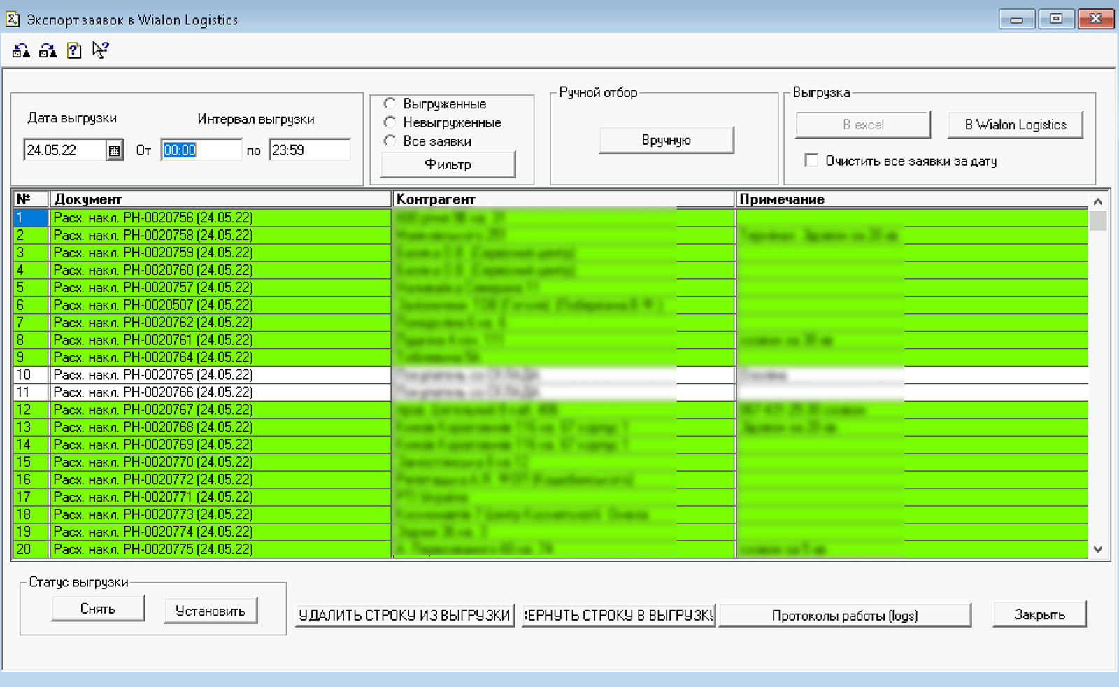This screenshot has width=1119, height=687.
Task: Select row Расх. накл. РН-0020760
Action: [x=551, y=270]
